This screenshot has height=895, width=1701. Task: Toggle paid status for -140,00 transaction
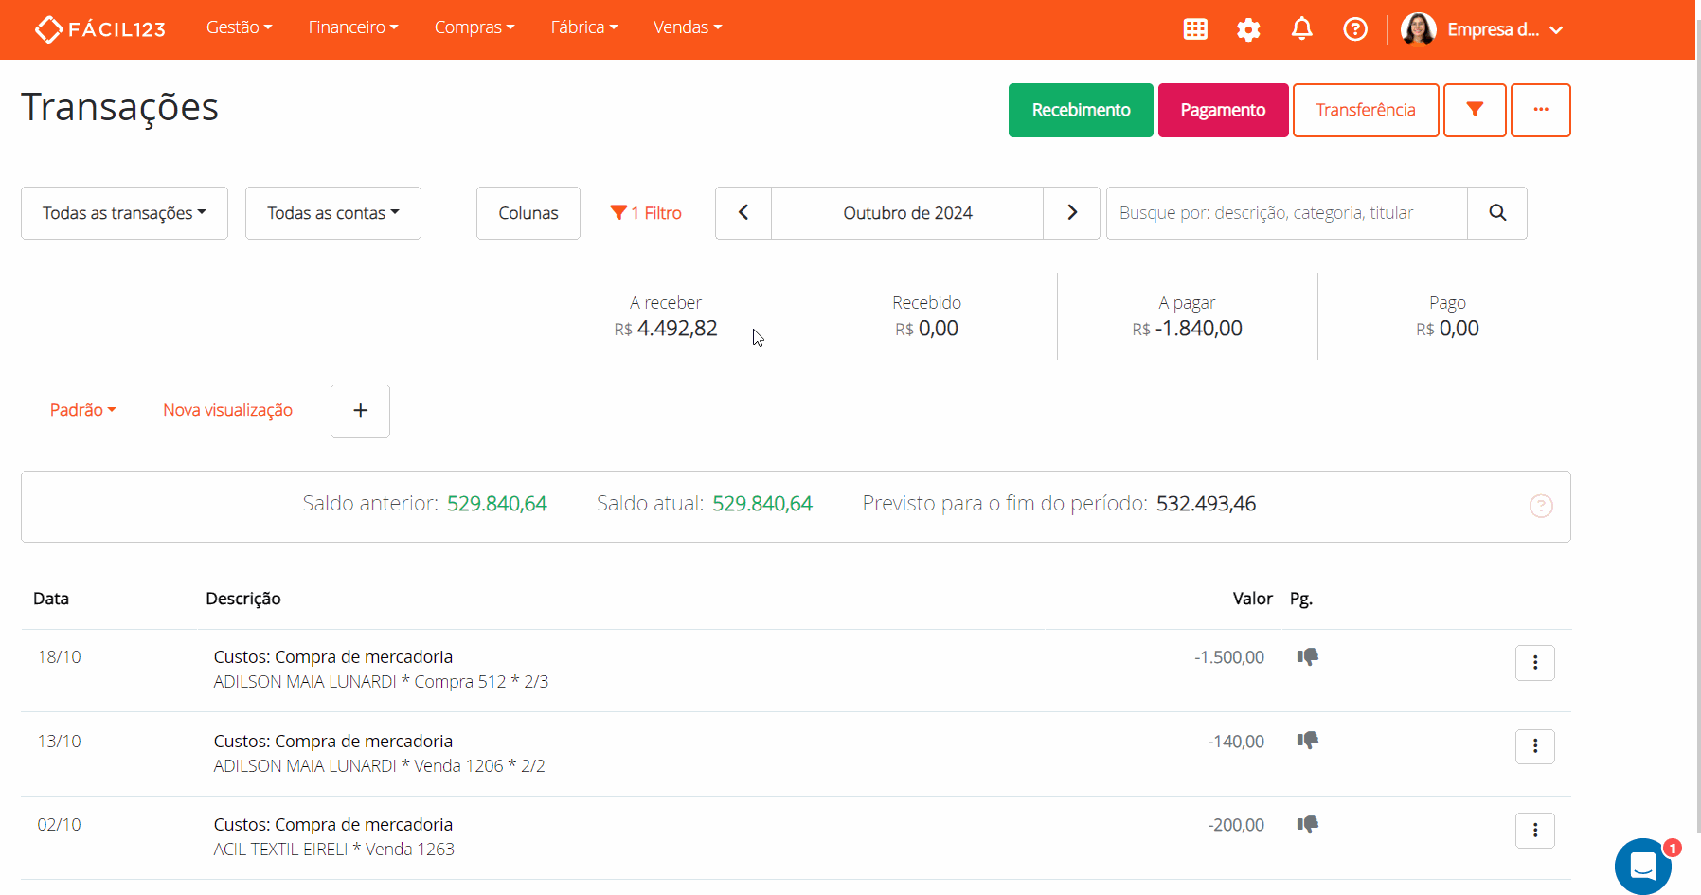(x=1308, y=741)
